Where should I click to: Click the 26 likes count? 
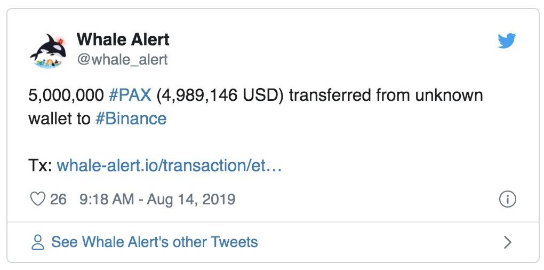click(58, 200)
